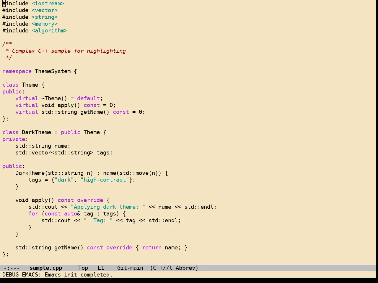The width and height of the screenshot is (378, 283).
Task: Place cursor on '<string>' include
Action: tap(45, 17)
